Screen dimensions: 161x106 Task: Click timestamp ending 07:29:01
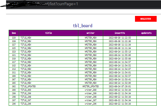120,86
